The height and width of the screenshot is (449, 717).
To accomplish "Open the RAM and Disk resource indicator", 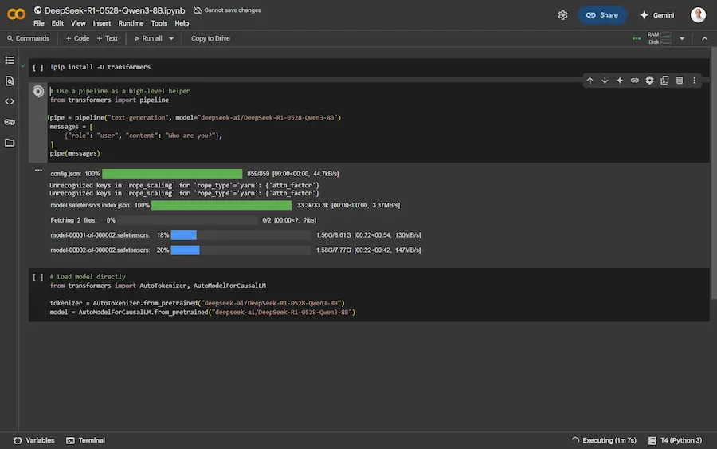I will click(x=660, y=38).
